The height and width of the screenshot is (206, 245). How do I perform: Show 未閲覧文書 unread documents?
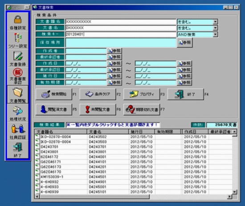pyautogui.click(x=98, y=110)
